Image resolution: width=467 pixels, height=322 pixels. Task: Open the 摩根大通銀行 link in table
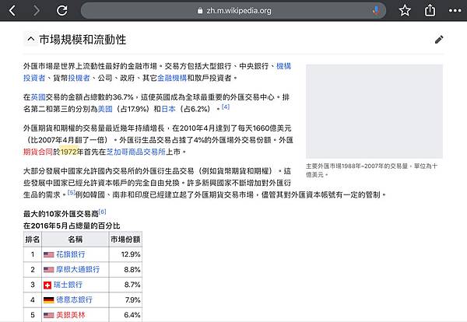pos(78,270)
